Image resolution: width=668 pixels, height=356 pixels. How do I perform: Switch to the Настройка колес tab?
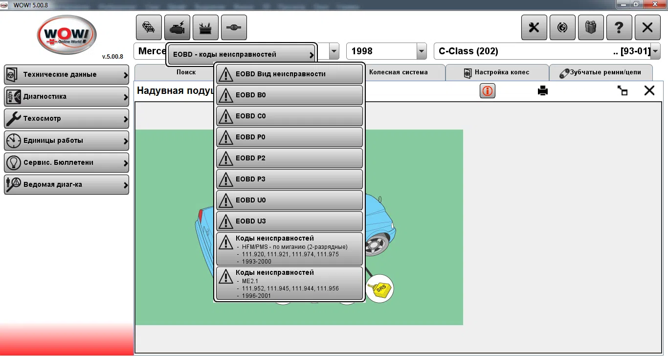click(496, 72)
